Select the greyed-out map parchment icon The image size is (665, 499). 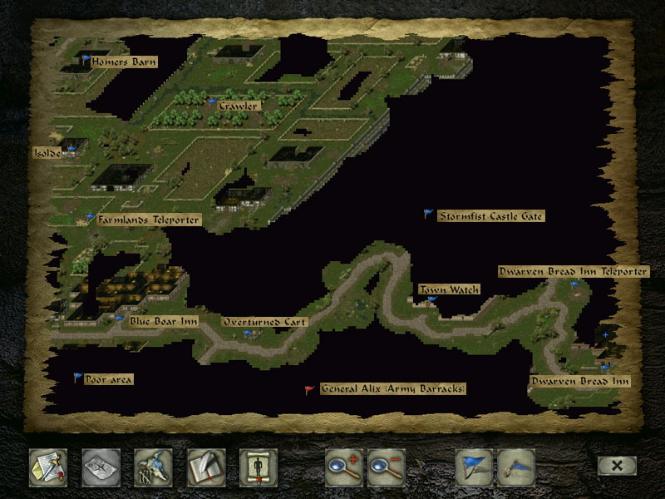pos(101,467)
